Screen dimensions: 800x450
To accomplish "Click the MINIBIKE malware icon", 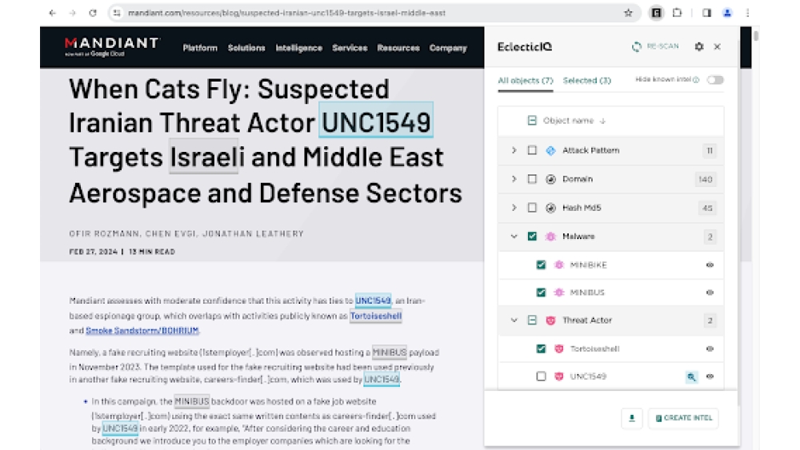I will pyautogui.click(x=559, y=265).
